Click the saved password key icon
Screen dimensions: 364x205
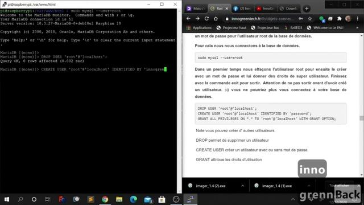coord(301,19)
